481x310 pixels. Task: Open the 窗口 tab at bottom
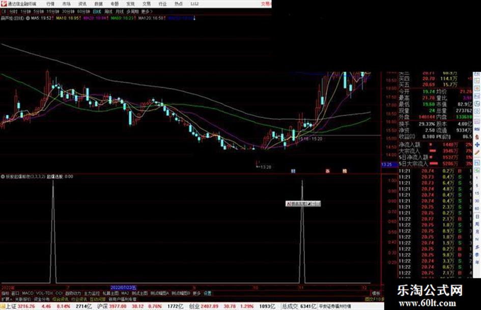pyautogui.click(x=15, y=293)
